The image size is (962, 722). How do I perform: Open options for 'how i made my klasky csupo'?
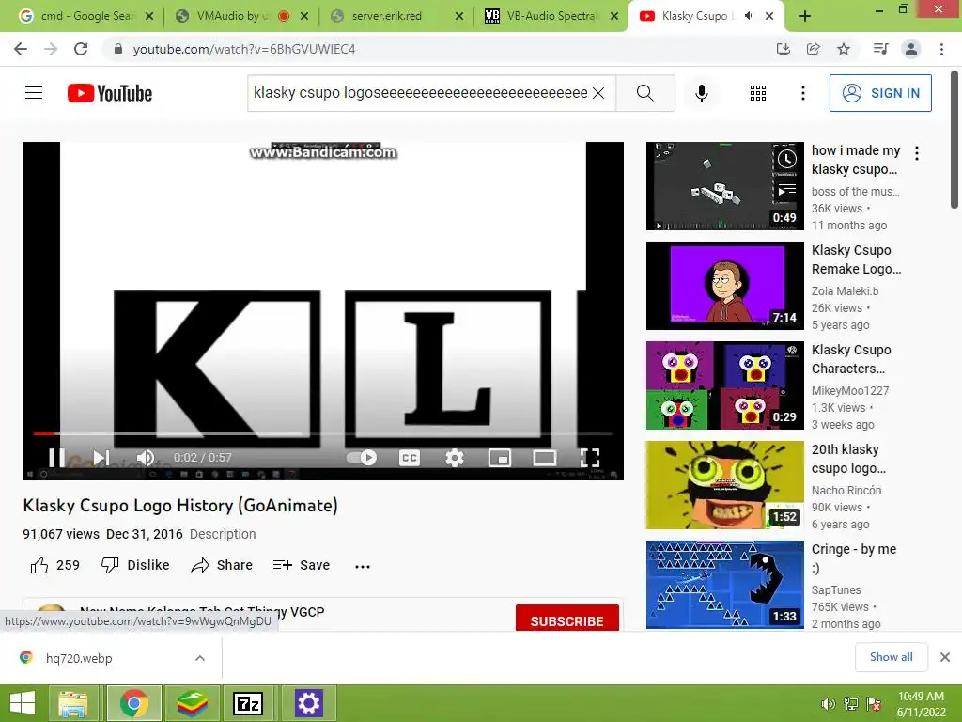[x=917, y=153]
